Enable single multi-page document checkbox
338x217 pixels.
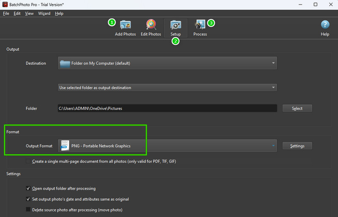(28, 161)
